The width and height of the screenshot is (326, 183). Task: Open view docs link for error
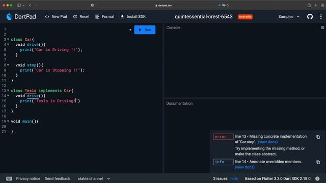[x=267, y=142]
